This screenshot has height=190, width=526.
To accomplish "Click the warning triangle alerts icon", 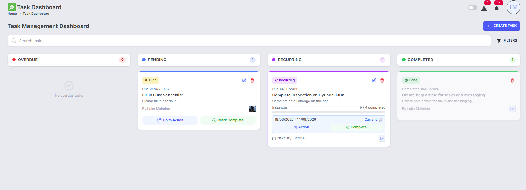I will pyautogui.click(x=484, y=9).
